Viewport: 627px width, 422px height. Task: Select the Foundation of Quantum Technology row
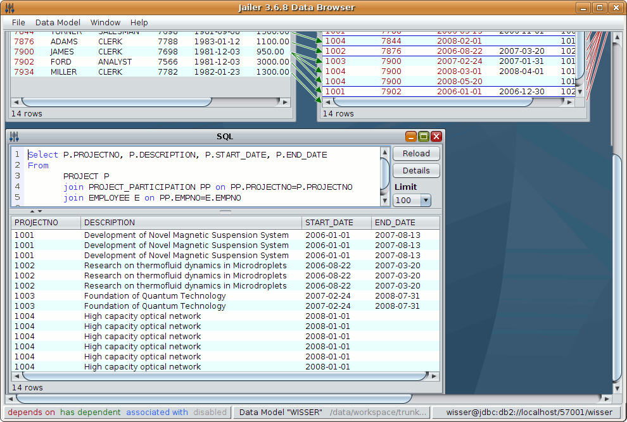(155, 296)
